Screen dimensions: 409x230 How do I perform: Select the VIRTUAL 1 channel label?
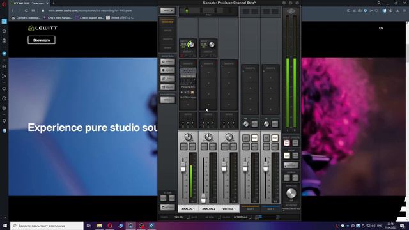tap(229, 209)
